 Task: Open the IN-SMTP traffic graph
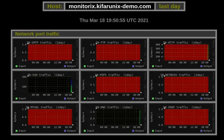point(46,53)
